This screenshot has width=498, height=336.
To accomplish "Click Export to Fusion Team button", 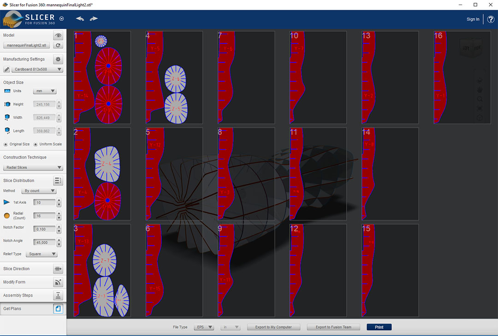I will click(x=333, y=327).
